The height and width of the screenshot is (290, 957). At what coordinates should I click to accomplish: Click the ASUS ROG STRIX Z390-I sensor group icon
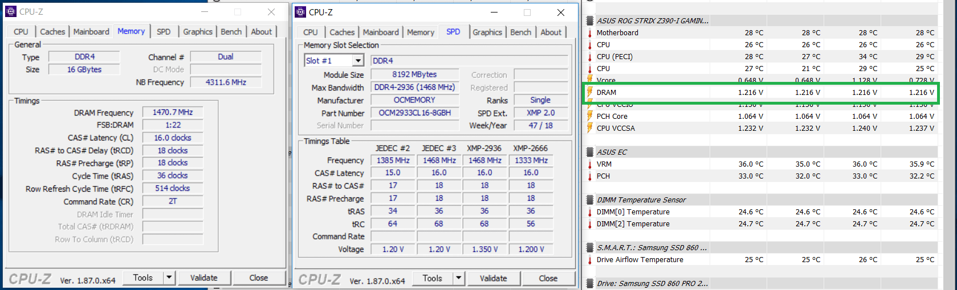(591, 21)
